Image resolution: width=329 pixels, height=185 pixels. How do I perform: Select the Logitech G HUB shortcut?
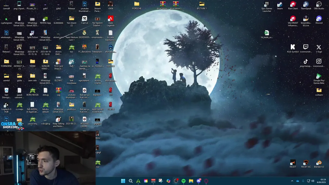point(6,107)
